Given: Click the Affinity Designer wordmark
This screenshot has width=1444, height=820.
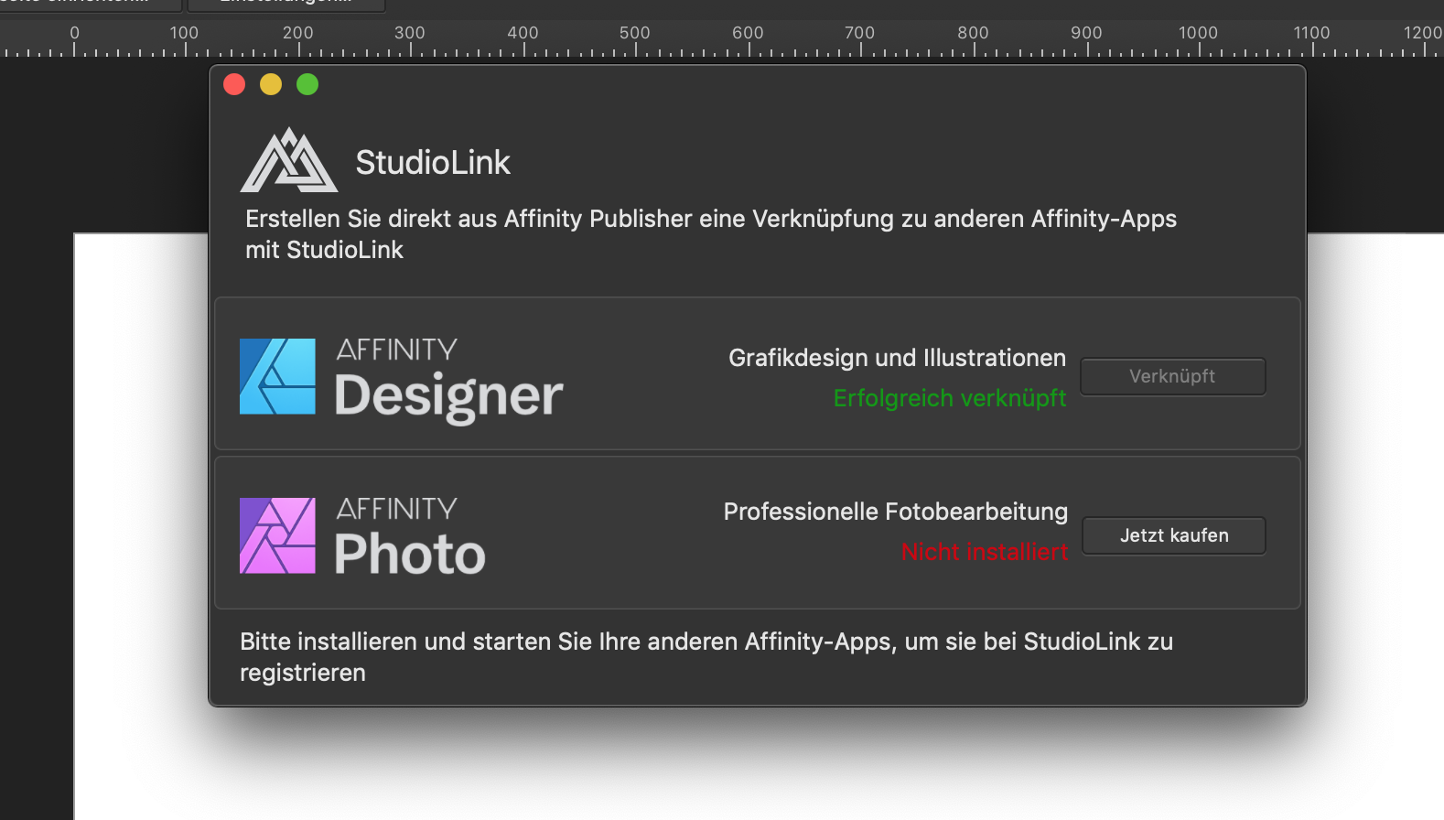Looking at the screenshot, I should [x=448, y=380].
